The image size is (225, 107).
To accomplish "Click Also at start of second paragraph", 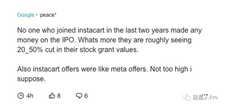I will [x=24, y=69].
